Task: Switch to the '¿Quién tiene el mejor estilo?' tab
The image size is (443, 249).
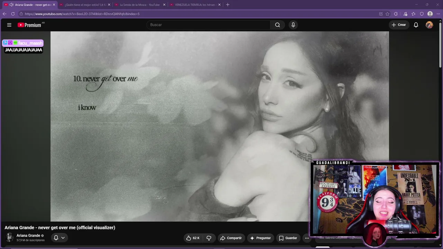Action: click(x=85, y=5)
